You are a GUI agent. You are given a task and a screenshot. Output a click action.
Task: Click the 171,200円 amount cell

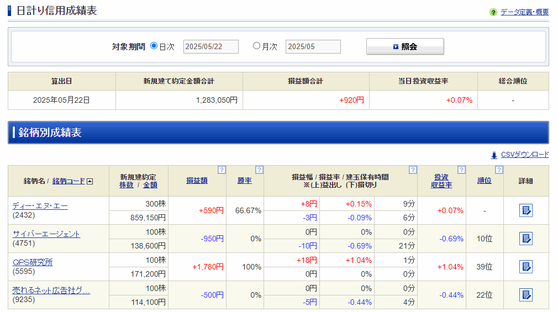point(139,273)
